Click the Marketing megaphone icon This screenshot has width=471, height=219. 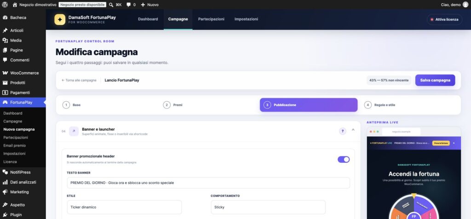tap(5, 192)
